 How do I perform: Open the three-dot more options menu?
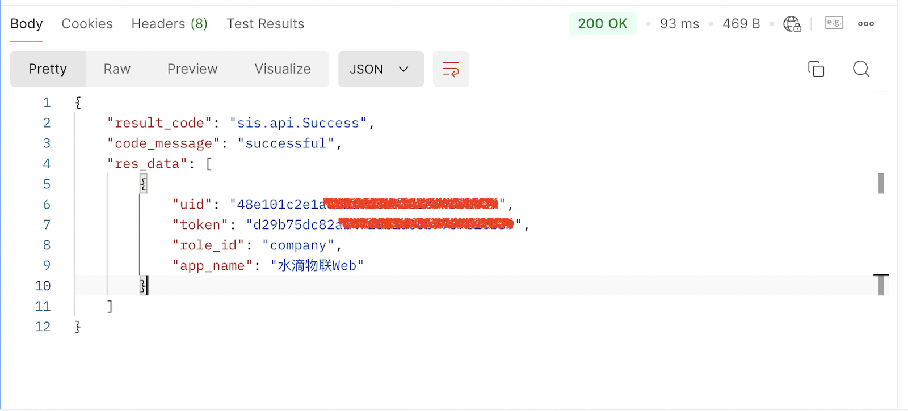pyautogui.click(x=865, y=24)
